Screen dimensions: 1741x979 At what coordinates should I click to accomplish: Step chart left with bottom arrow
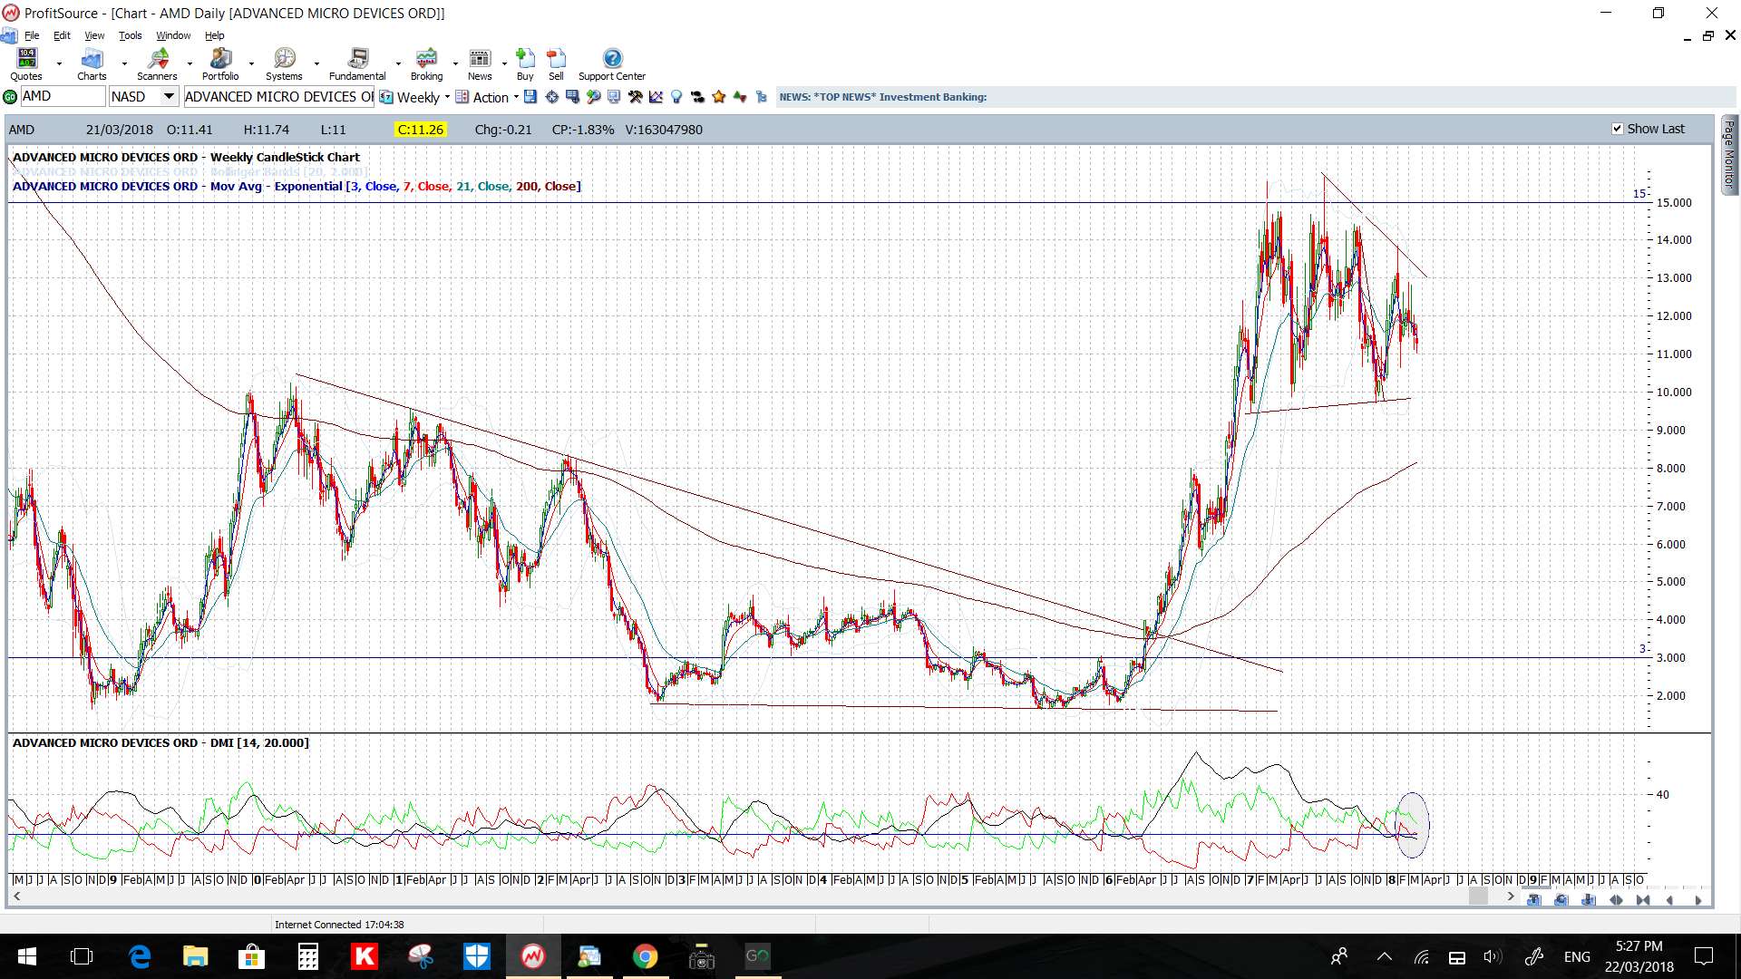point(1670,900)
